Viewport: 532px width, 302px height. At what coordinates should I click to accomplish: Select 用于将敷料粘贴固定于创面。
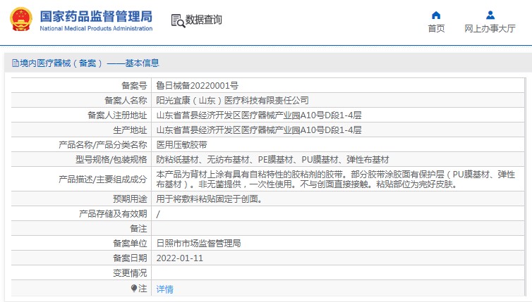tap(210, 199)
